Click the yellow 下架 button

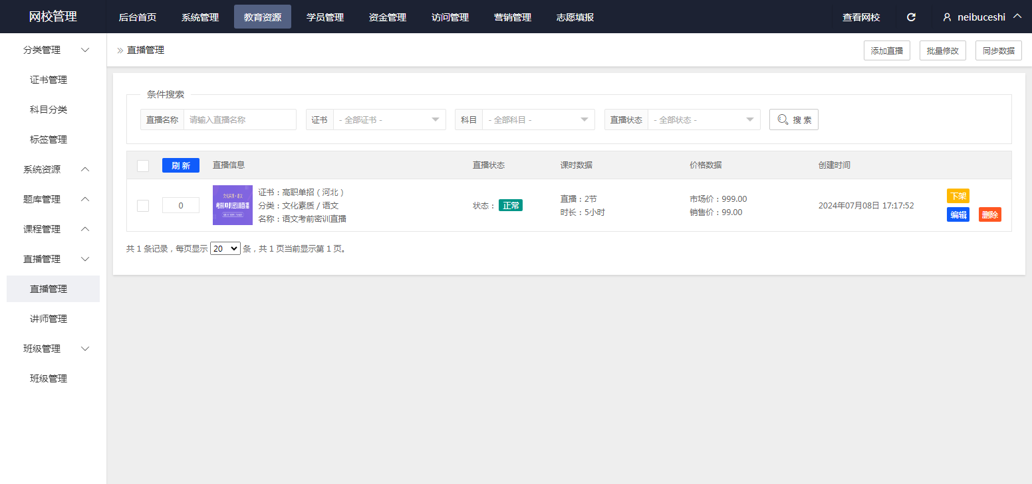(958, 196)
